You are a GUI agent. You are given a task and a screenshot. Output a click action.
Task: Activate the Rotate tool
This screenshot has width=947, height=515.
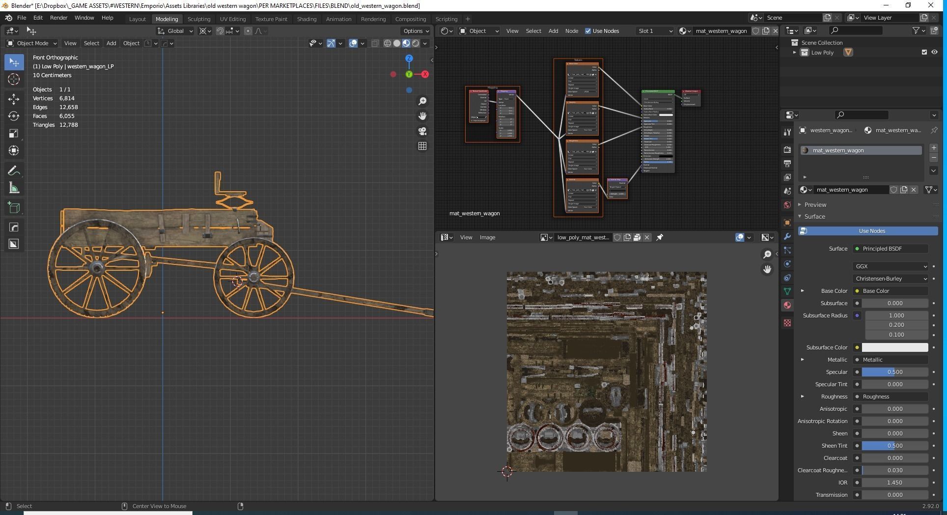[14, 116]
